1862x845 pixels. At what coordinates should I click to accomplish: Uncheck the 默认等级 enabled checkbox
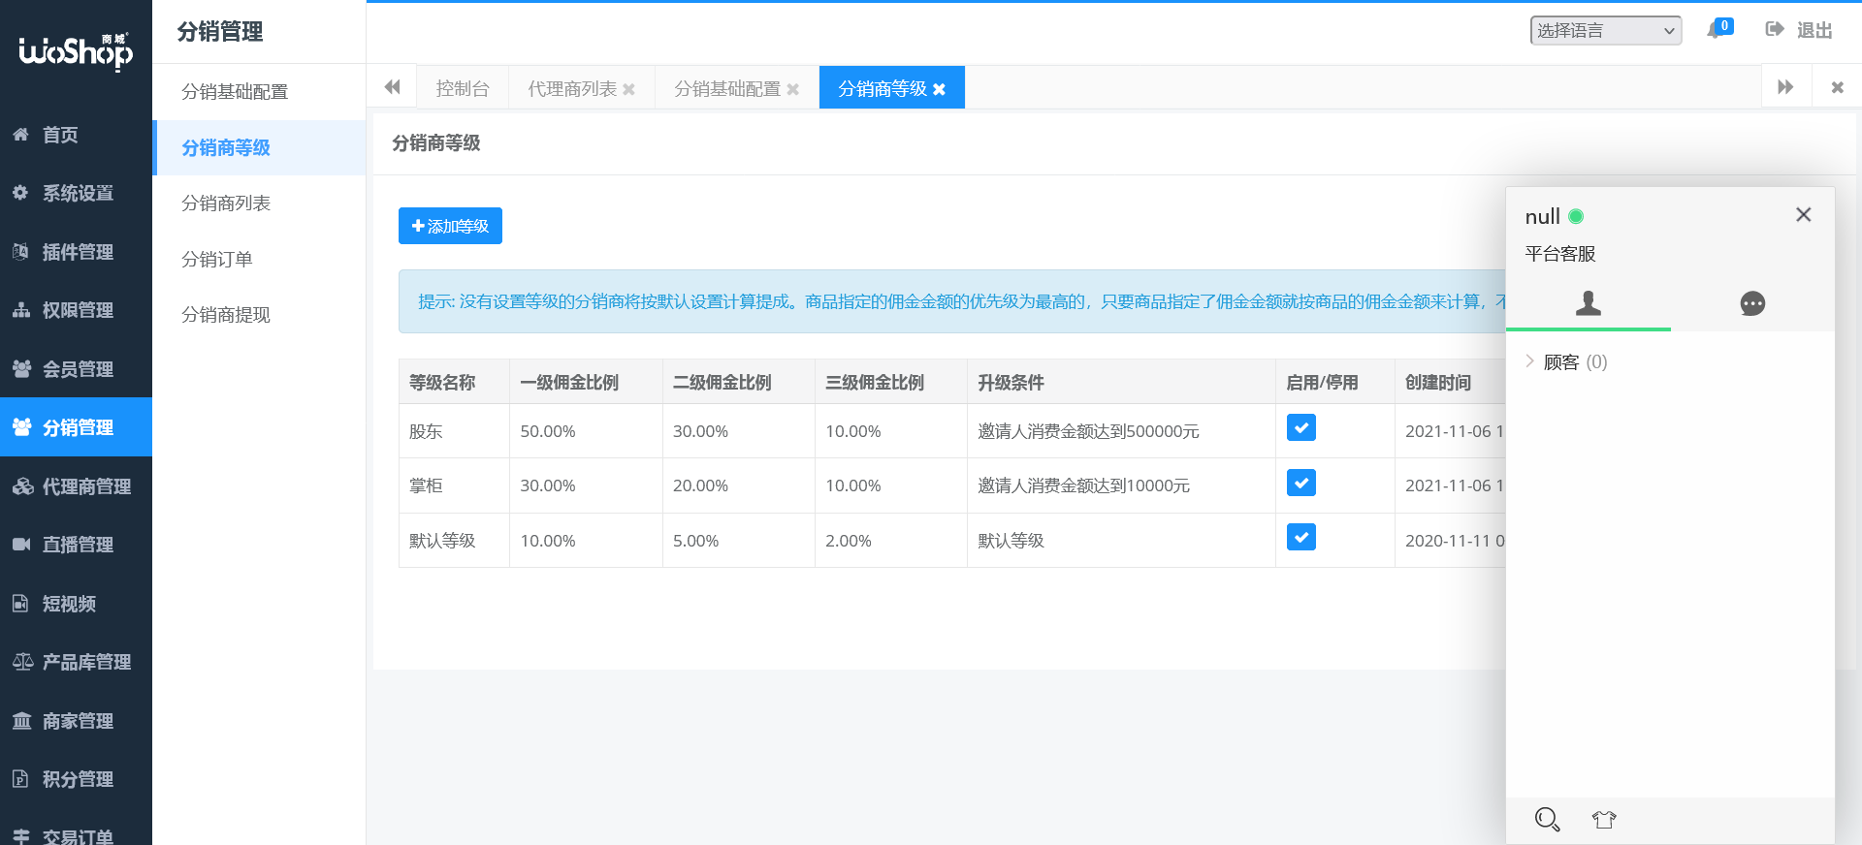[x=1300, y=538]
